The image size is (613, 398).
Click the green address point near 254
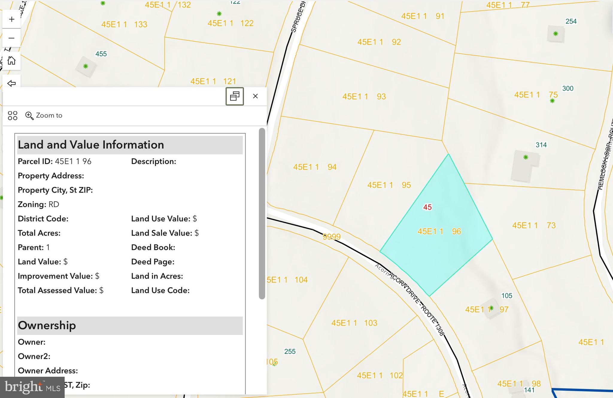pyautogui.click(x=556, y=34)
